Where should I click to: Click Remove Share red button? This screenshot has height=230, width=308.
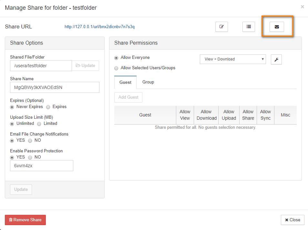[25, 220]
